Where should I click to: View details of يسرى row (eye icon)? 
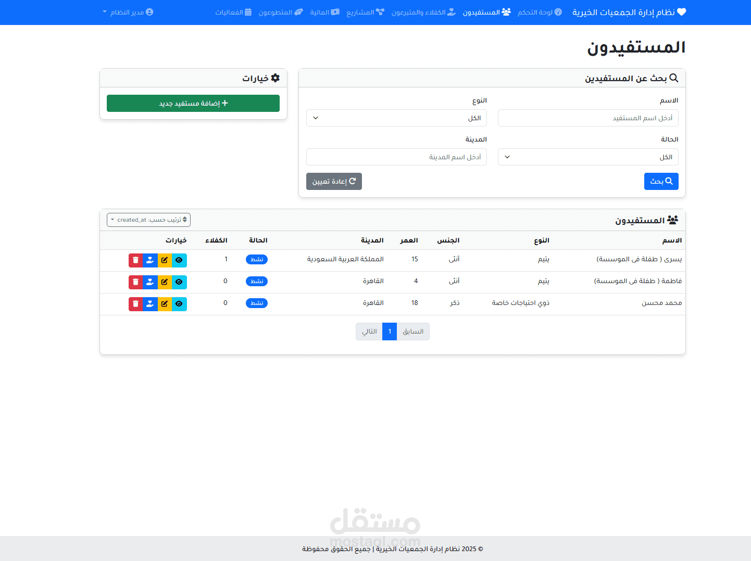coord(179,260)
